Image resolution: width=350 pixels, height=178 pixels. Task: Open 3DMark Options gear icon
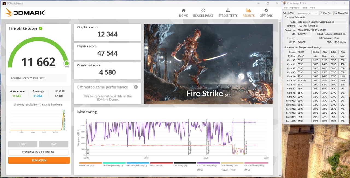point(266,10)
